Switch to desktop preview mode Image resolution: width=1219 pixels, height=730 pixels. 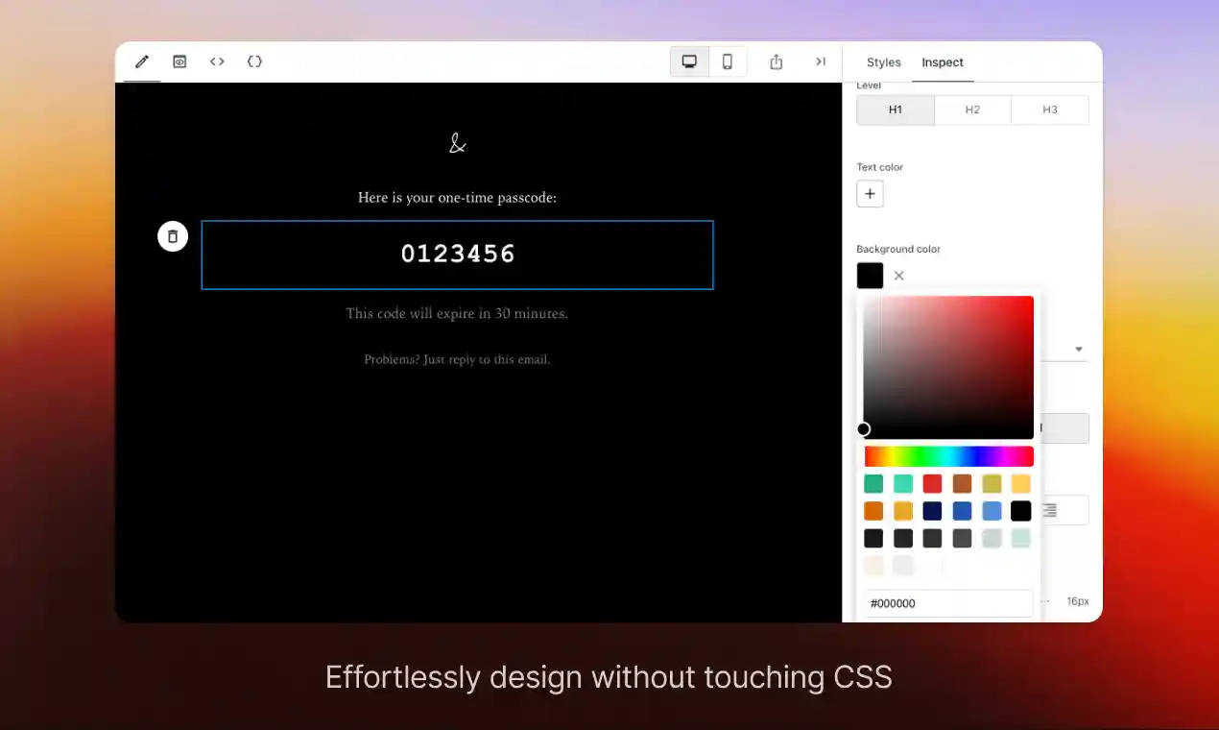(689, 61)
